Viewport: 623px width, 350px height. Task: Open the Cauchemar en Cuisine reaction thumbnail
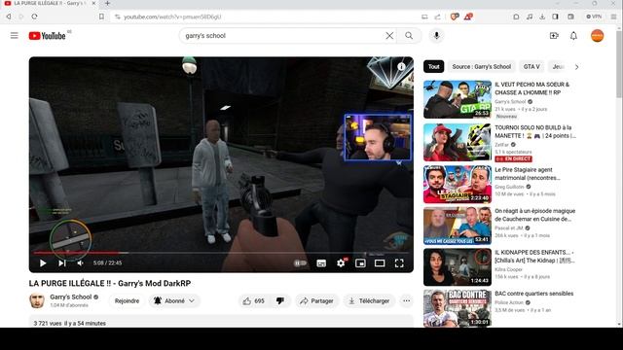pyautogui.click(x=458, y=226)
